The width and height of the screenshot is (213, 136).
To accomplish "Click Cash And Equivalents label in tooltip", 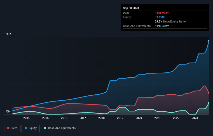I will click(x=137, y=26).
